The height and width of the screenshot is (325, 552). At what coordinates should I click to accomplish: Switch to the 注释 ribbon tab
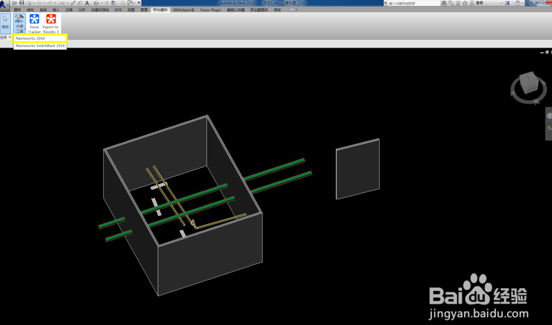pyautogui.click(x=69, y=10)
